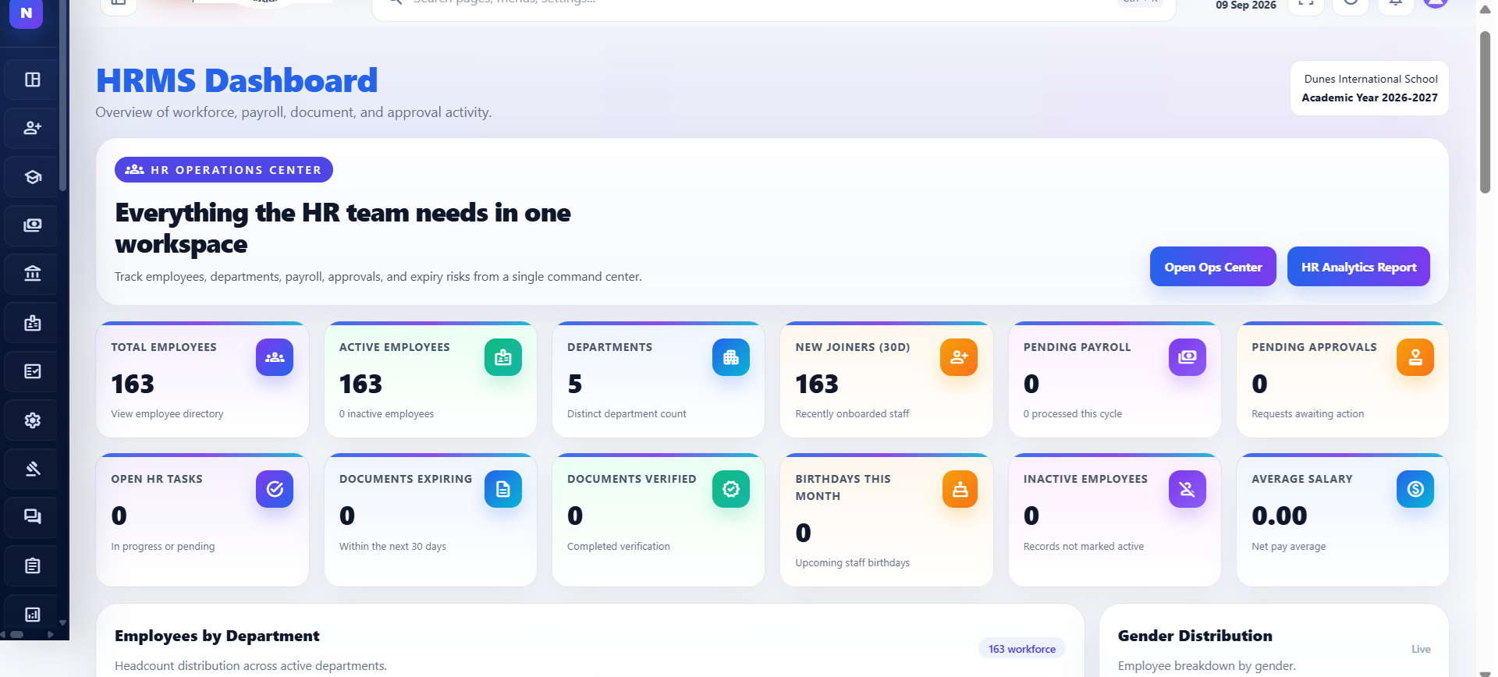Click the "Employees by Department" heading
Image resolution: width=1498 pixels, height=677 pixels.
click(x=217, y=636)
